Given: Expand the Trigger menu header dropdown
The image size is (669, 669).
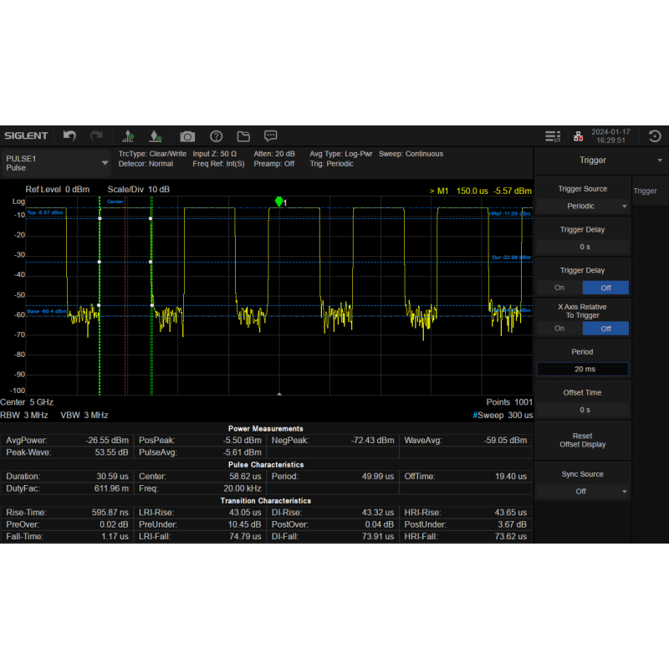Looking at the screenshot, I should click(659, 160).
